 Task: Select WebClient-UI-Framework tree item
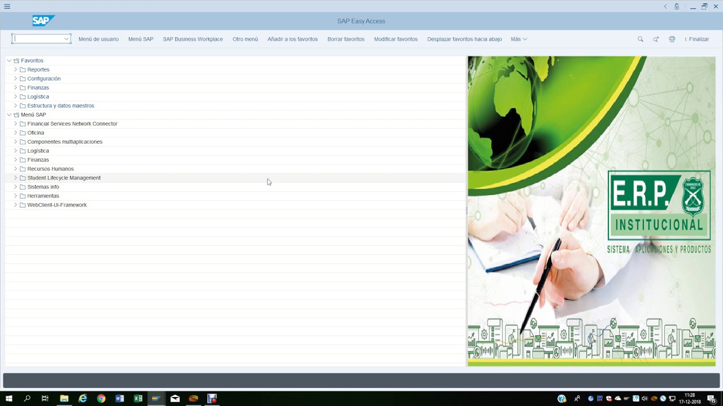coord(57,205)
